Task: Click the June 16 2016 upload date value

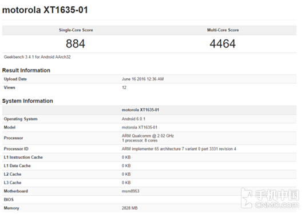Action: (142, 79)
